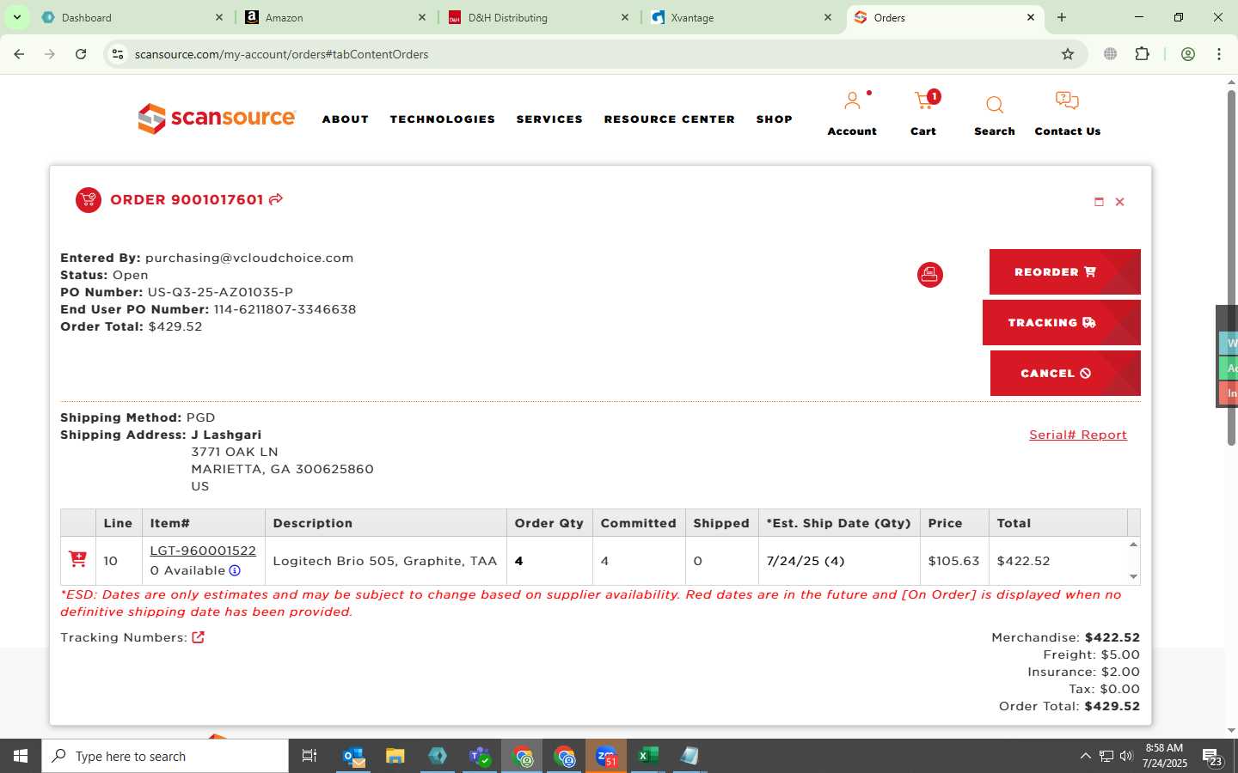The width and height of the screenshot is (1238, 773).
Task: Click the Logitech Brio 505 description cell
Action: [x=386, y=561]
